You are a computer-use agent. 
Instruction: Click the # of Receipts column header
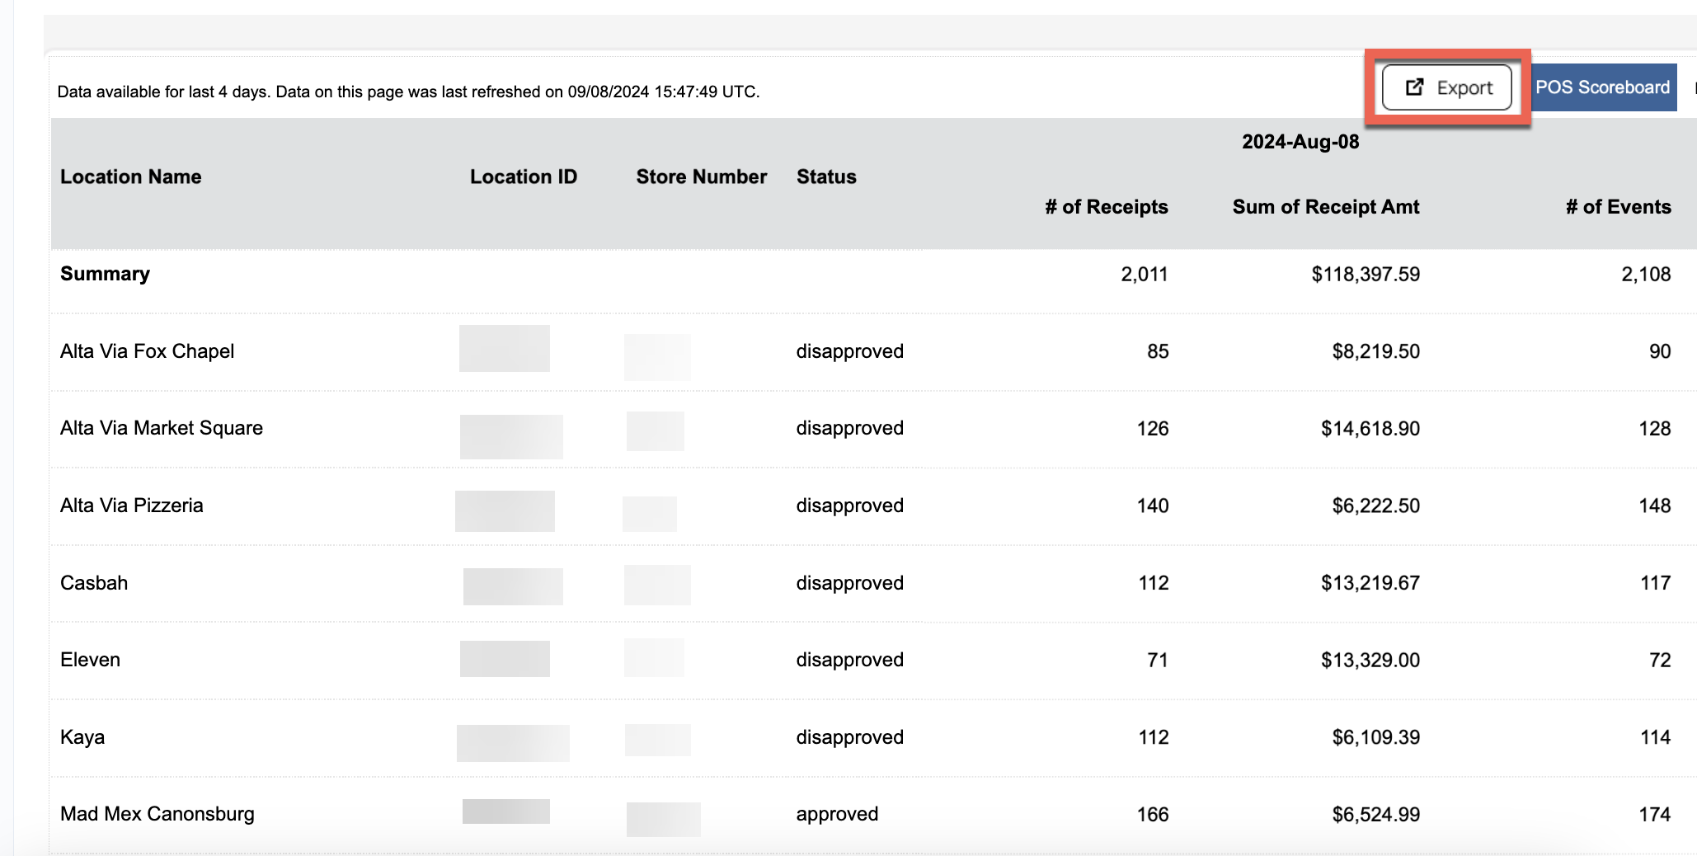point(1107,207)
